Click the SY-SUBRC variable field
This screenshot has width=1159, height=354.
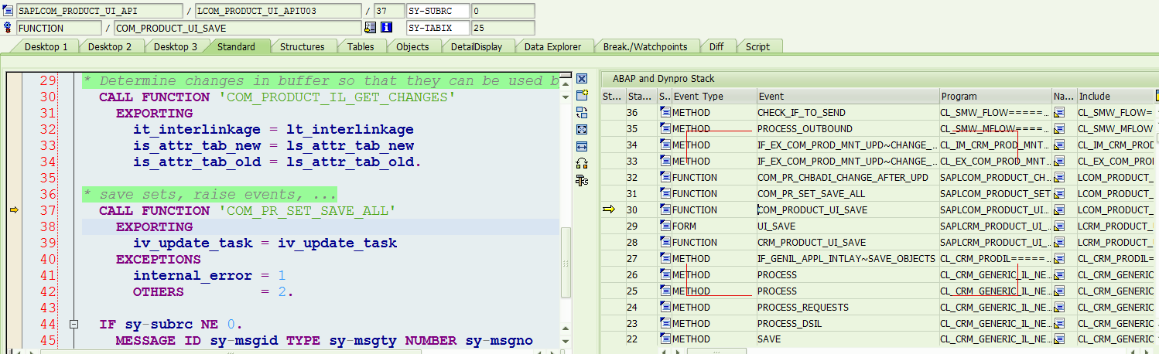pos(439,12)
